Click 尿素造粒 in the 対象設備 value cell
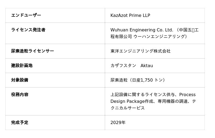The image size is (215, 138). click(x=119, y=80)
